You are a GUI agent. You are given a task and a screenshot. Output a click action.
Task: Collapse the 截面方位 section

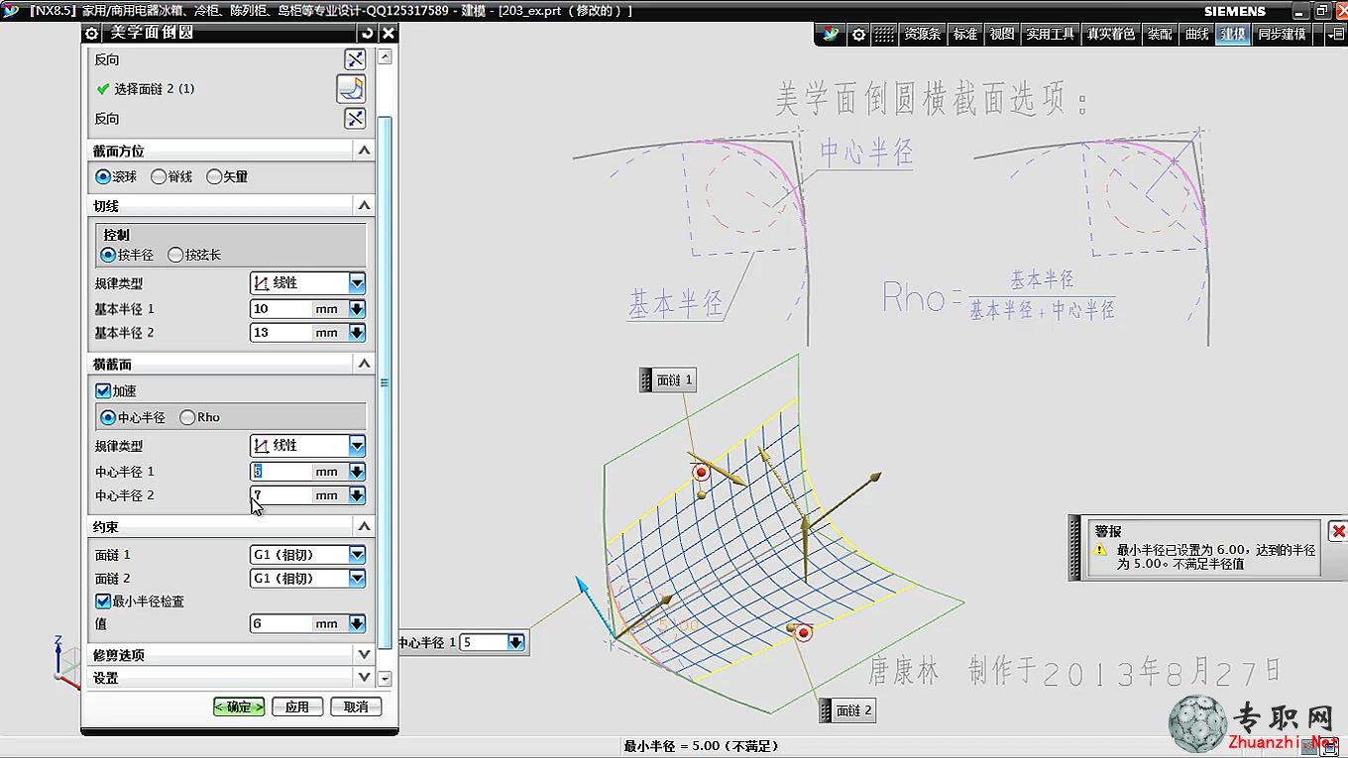(364, 151)
